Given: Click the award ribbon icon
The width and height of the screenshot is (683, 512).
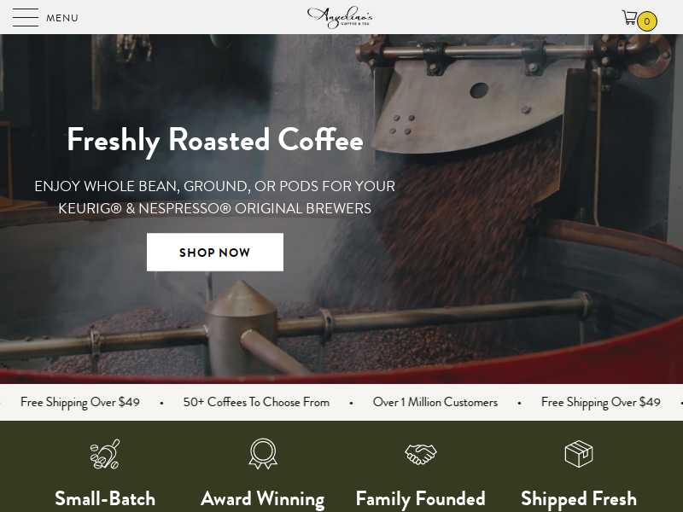Looking at the screenshot, I should pos(263,454).
